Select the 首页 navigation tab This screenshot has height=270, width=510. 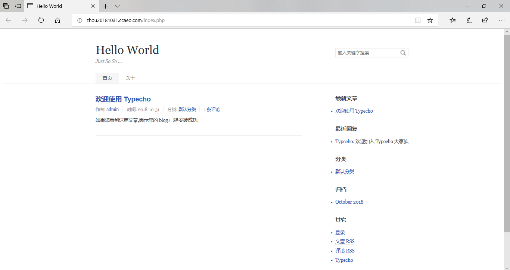[x=107, y=78]
